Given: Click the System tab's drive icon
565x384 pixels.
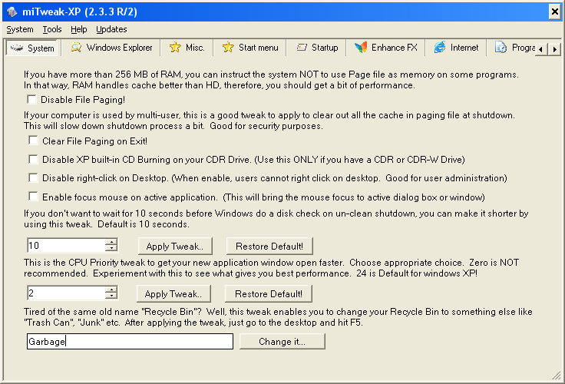Looking at the screenshot, I should click(17, 48).
